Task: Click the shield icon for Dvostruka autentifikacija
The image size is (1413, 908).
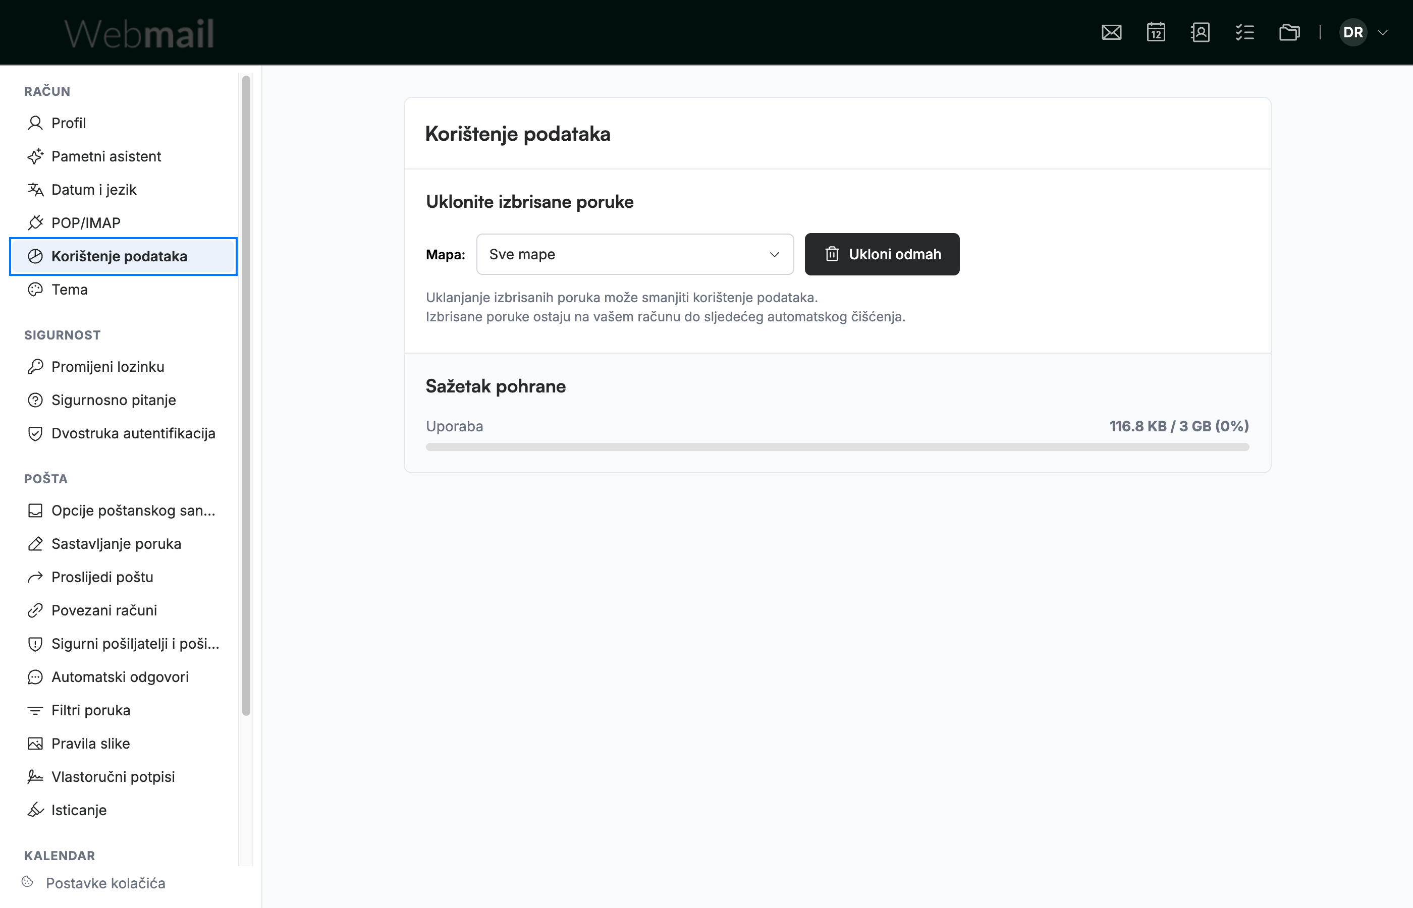Action: point(35,433)
